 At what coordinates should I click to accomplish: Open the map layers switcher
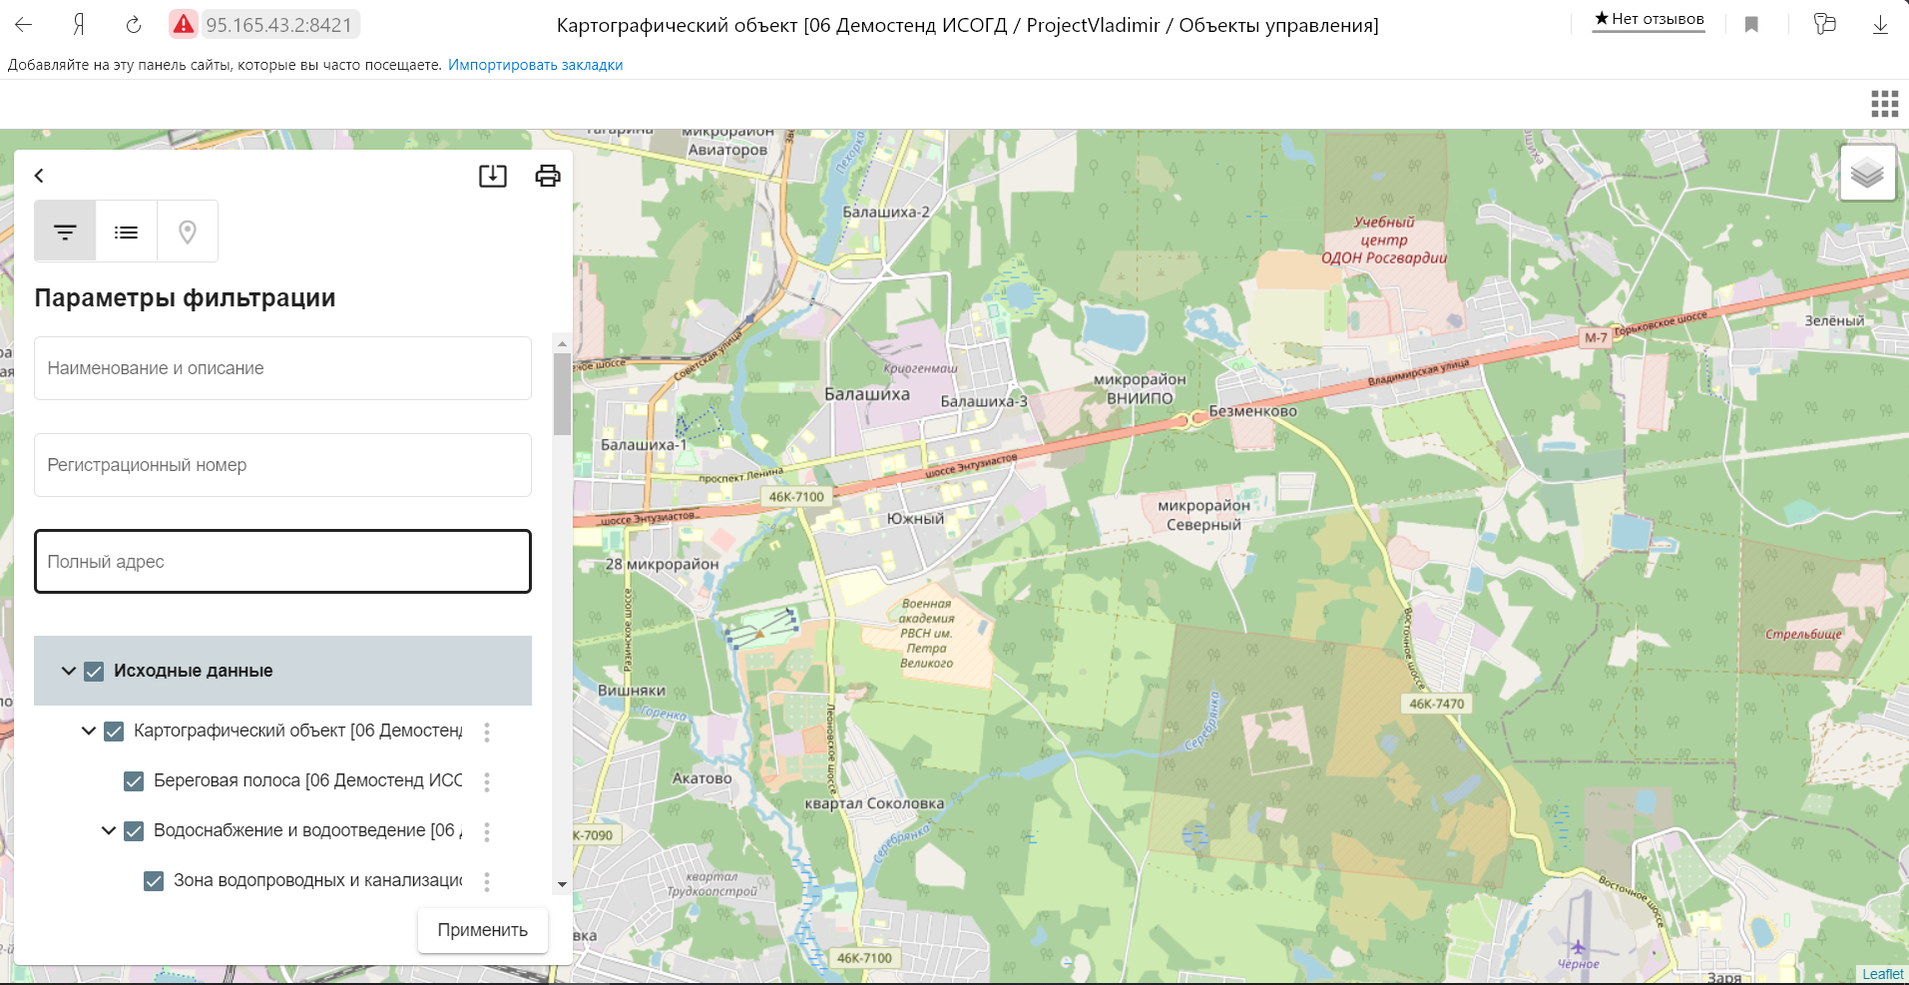(x=1867, y=174)
